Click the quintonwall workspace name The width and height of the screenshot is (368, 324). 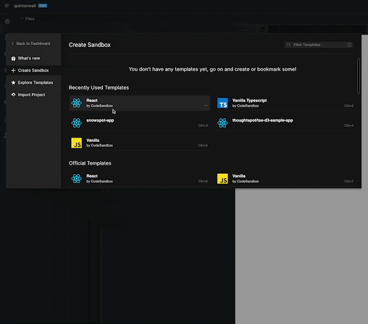coord(25,6)
